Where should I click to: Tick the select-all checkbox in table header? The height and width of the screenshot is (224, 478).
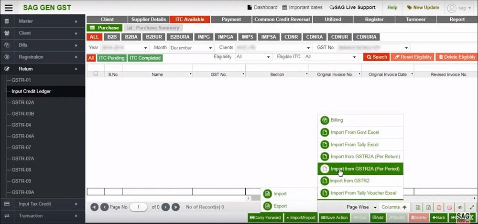click(96, 74)
